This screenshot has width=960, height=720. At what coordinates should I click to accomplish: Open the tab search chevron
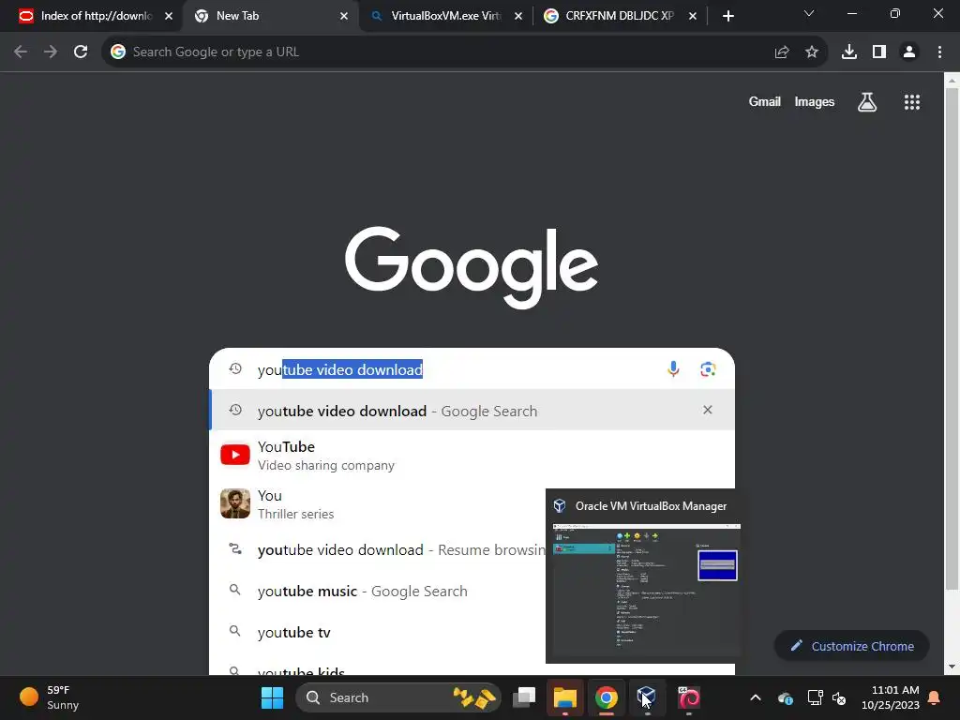(x=809, y=13)
